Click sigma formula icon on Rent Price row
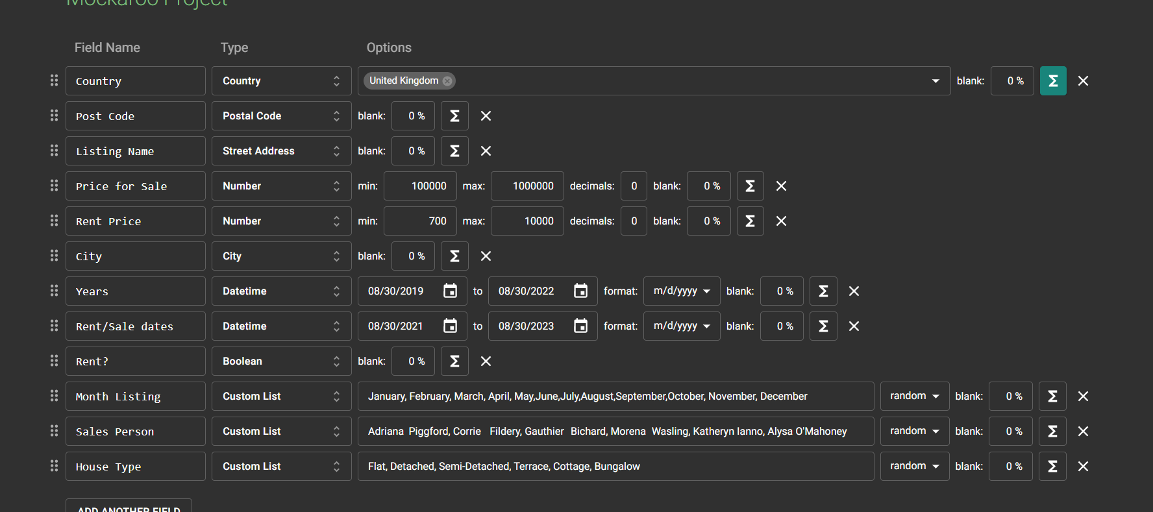 (x=750, y=221)
